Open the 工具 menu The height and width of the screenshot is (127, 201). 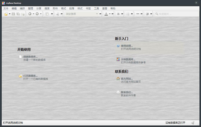(96, 8)
